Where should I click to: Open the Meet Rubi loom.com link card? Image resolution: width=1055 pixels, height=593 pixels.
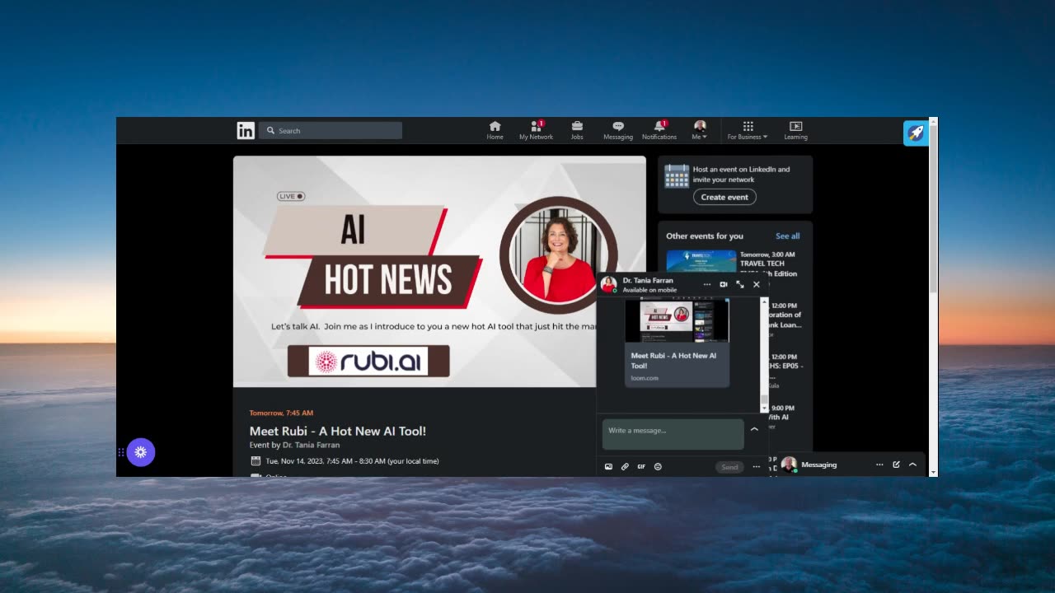pos(678,365)
